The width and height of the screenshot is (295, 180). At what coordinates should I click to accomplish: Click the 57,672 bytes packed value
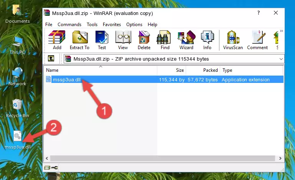point(203,80)
